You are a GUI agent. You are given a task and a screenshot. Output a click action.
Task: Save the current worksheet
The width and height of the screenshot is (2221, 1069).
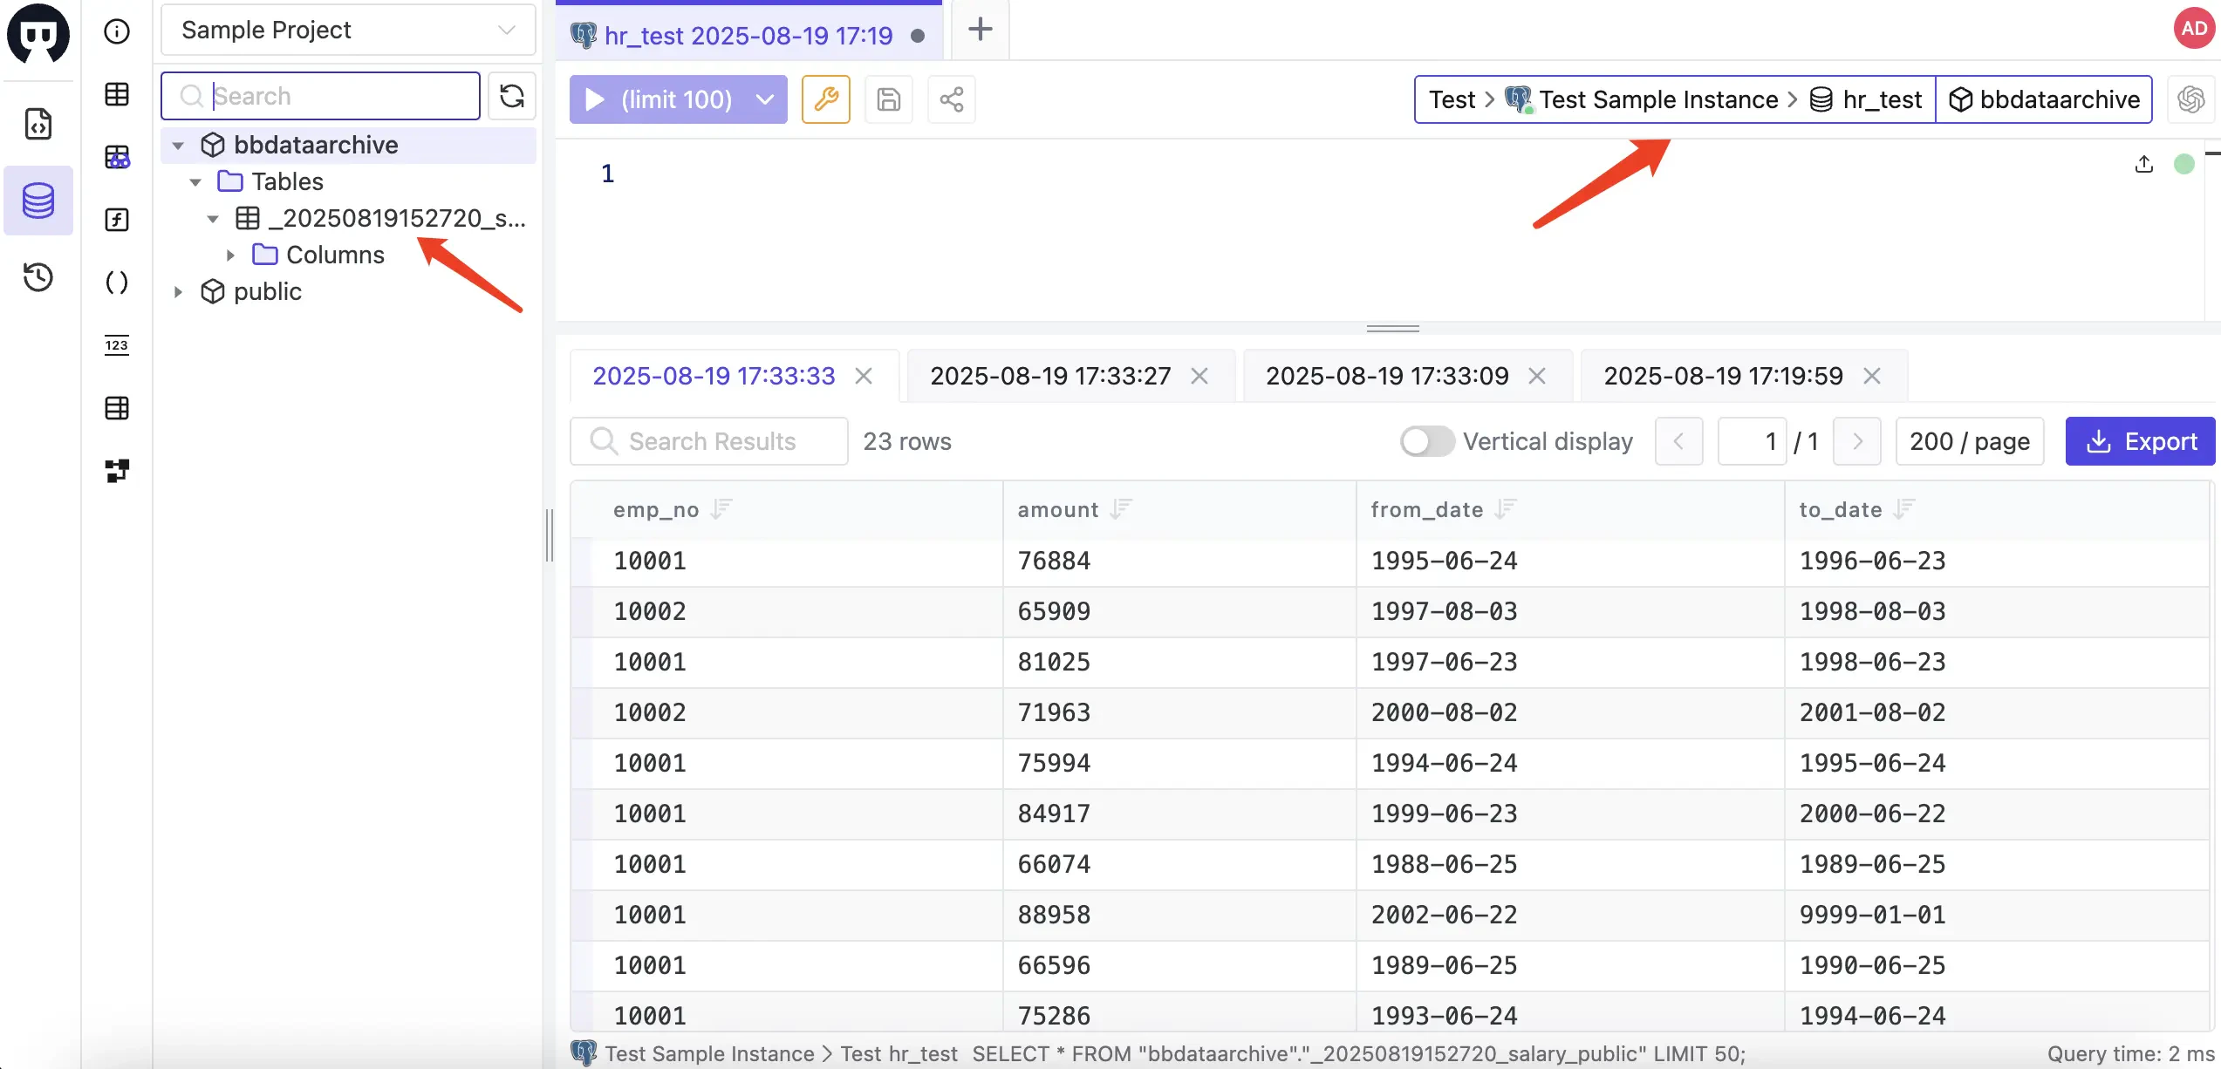coord(888,99)
